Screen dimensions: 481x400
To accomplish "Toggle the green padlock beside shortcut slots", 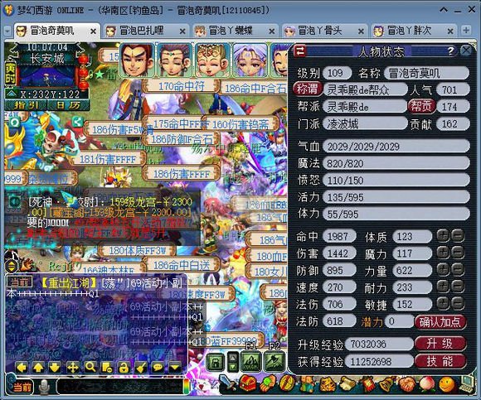I will [216, 363].
